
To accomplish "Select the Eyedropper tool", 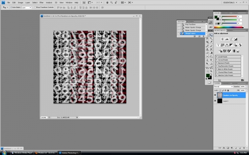I will click(x=211, y=42).
